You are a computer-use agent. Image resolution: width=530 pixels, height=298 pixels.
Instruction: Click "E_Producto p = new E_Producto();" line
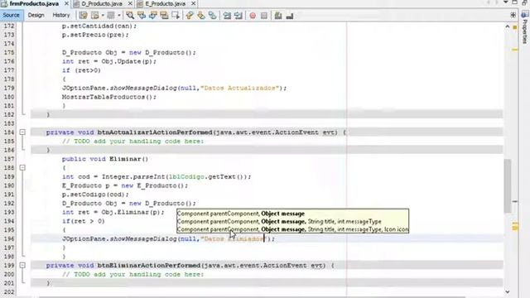click(125, 185)
